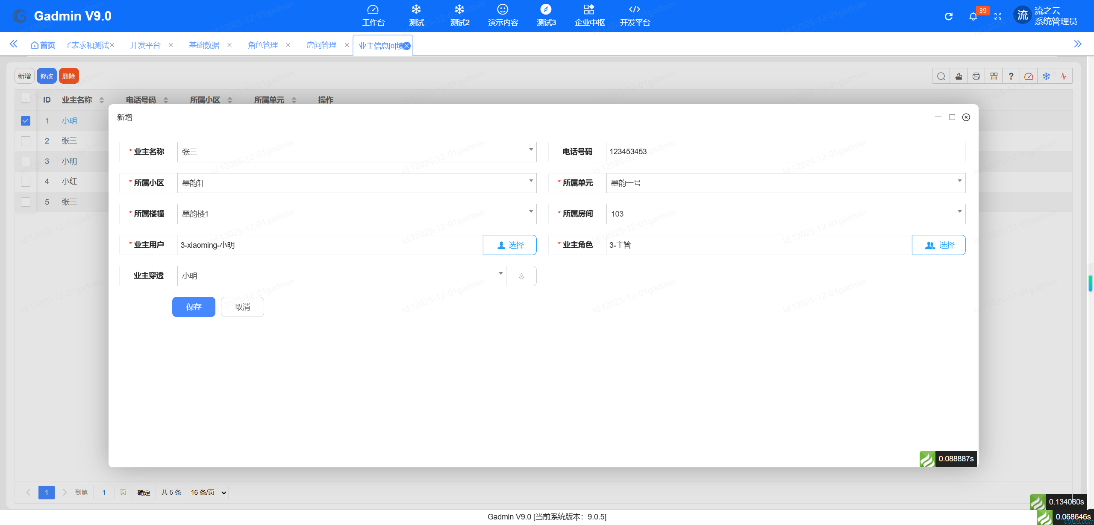Click 选择 button next to 业主用户
Image resolution: width=1094 pixels, height=525 pixels.
(509, 245)
